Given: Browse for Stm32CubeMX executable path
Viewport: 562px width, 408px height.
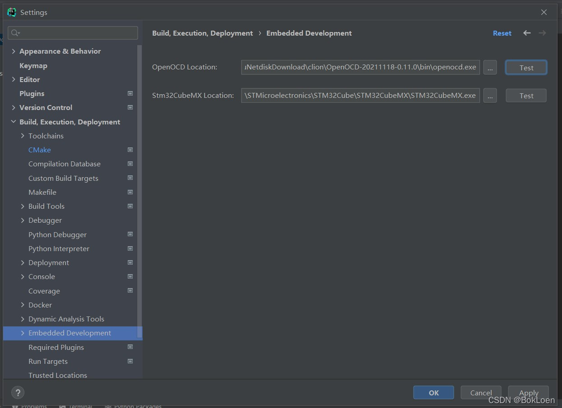Looking at the screenshot, I should (x=490, y=96).
